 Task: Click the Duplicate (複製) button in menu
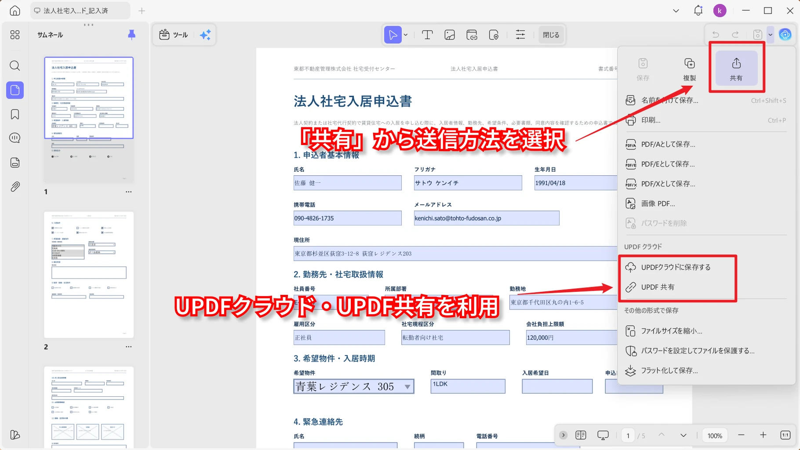point(690,68)
